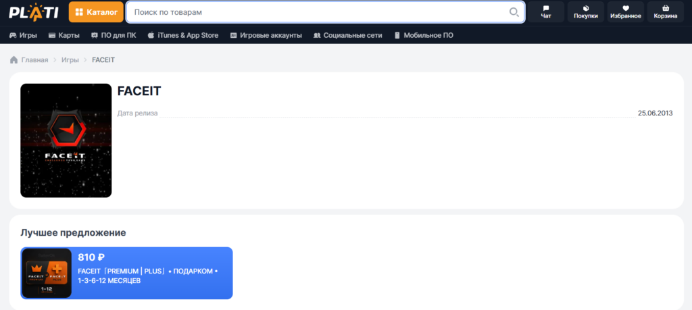Open the Корзина cart button

pyautogui.click(x=666, y=12)
